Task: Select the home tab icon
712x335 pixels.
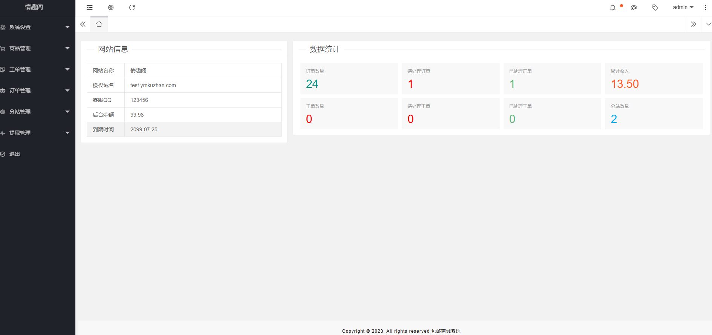Action: point(99,24)
